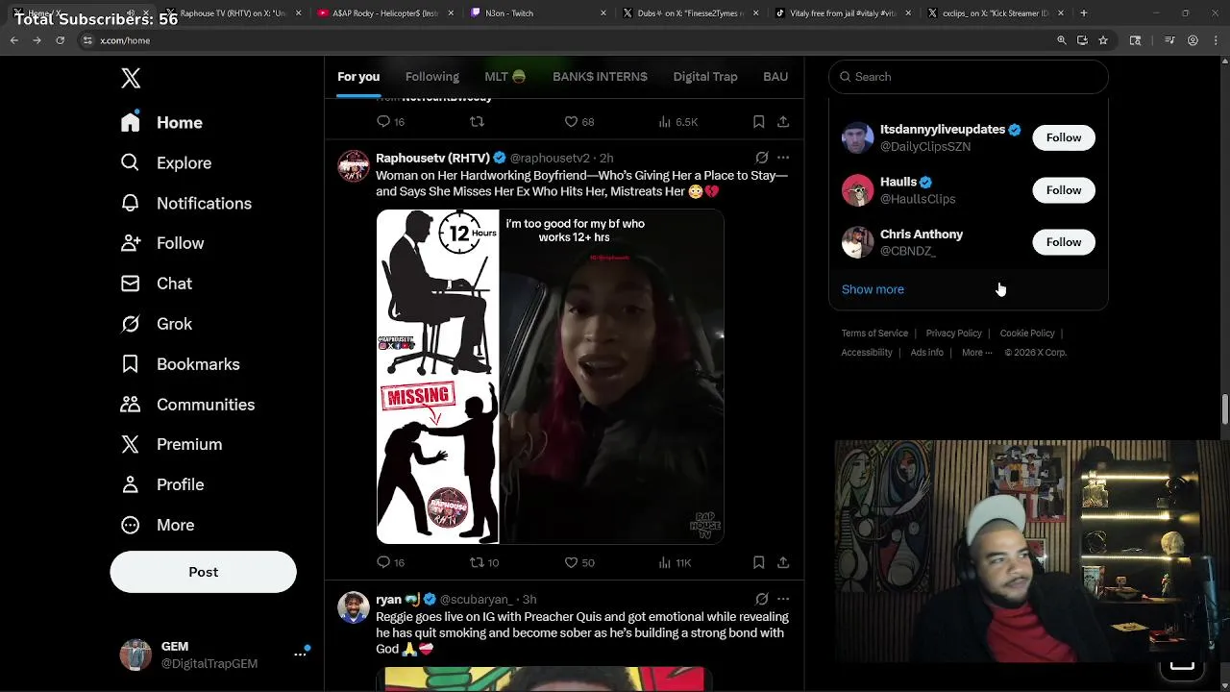Screen dimensions: 1230x692
Task: Open Ads info link
Action: point(926,353)
